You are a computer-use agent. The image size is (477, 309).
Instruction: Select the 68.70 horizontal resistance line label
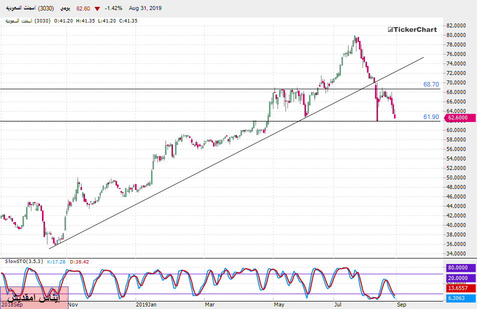point(430,84)
